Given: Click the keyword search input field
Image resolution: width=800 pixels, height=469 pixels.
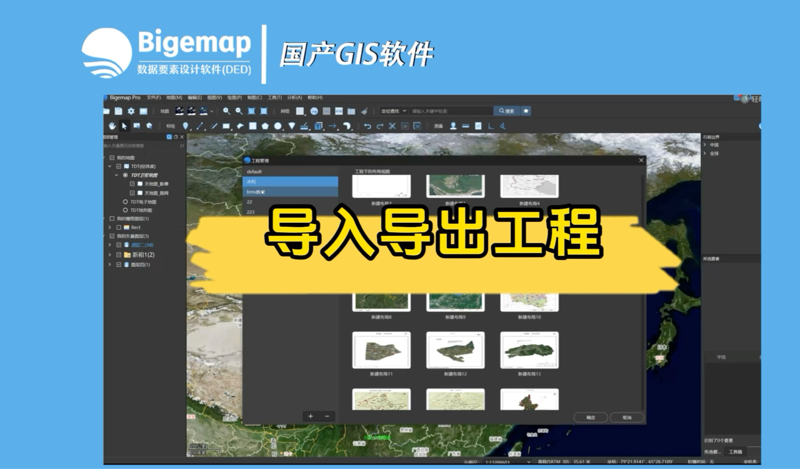Looking at the screenshot, I should click(451, 111).
